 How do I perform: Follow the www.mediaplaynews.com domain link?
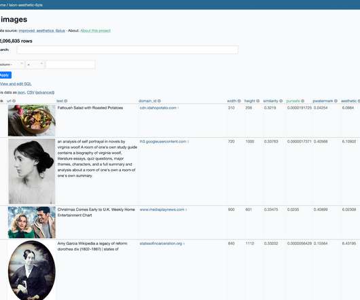click(x=162, y=210)
